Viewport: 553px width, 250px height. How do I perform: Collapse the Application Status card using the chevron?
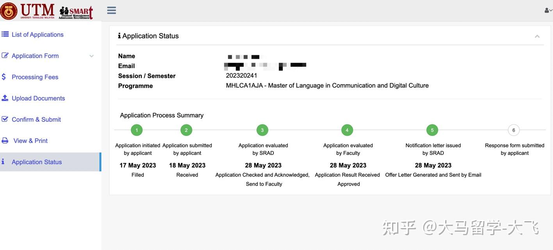(537, 36)
